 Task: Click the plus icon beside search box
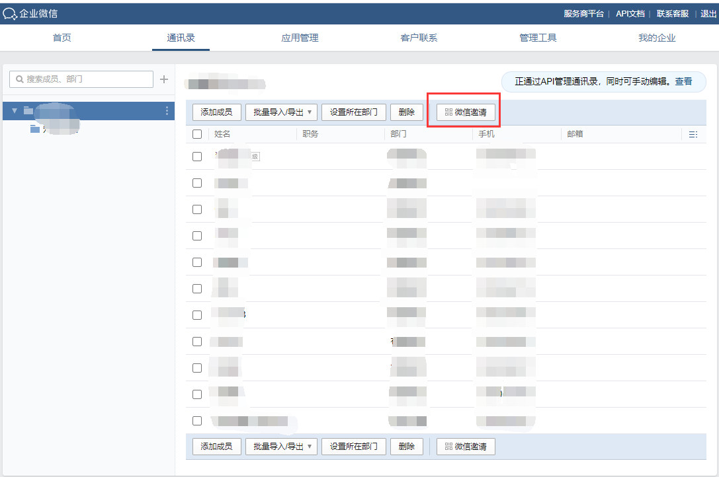tap(164, 79)
